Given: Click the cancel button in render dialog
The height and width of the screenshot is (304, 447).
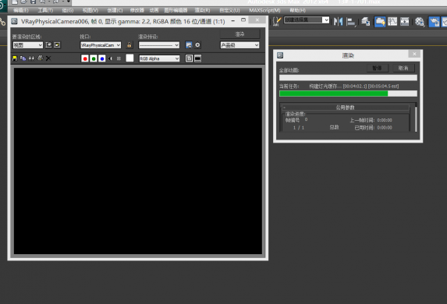Looking at the screenshot, I should (x=403, y=68).
